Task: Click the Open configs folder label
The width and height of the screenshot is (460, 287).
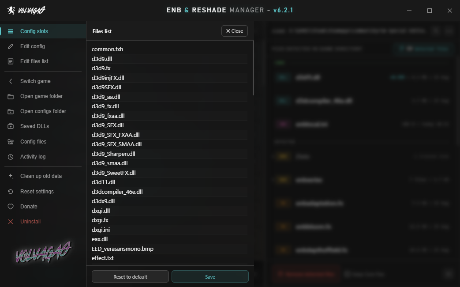Action: 43,111
